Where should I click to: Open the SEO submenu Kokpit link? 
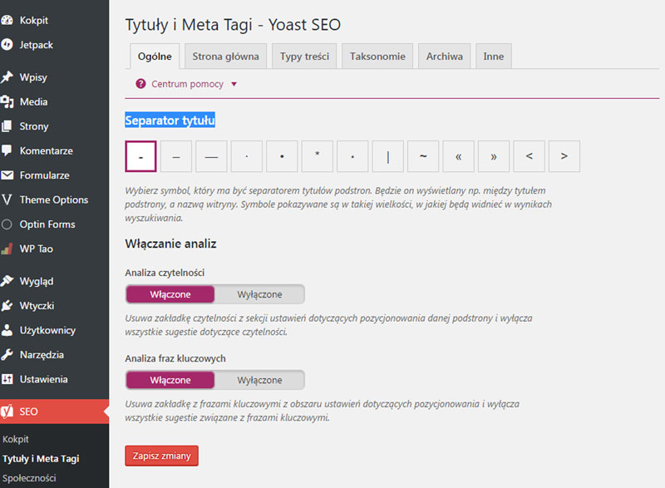pos(16,439)
